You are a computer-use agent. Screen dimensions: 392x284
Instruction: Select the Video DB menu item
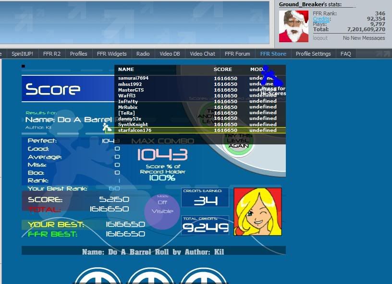click(x=170, y=54)
